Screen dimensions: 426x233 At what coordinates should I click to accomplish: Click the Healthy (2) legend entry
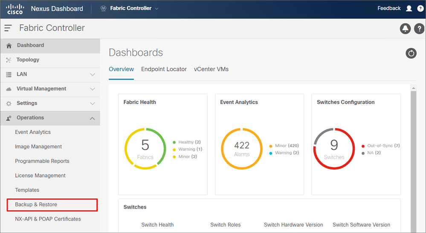(187, 142)
